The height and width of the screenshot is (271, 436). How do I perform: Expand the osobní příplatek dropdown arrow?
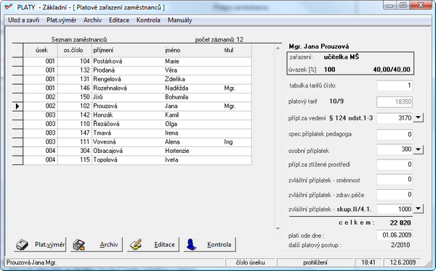point(419,149)
